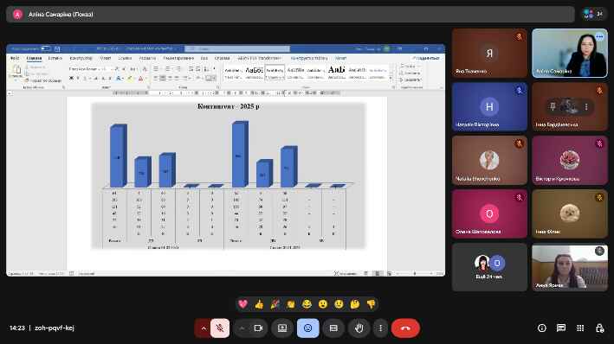Open the Layout ribbon tab in Word
The height and width of the screenshot is (344, 614).
tap(105, 58)
